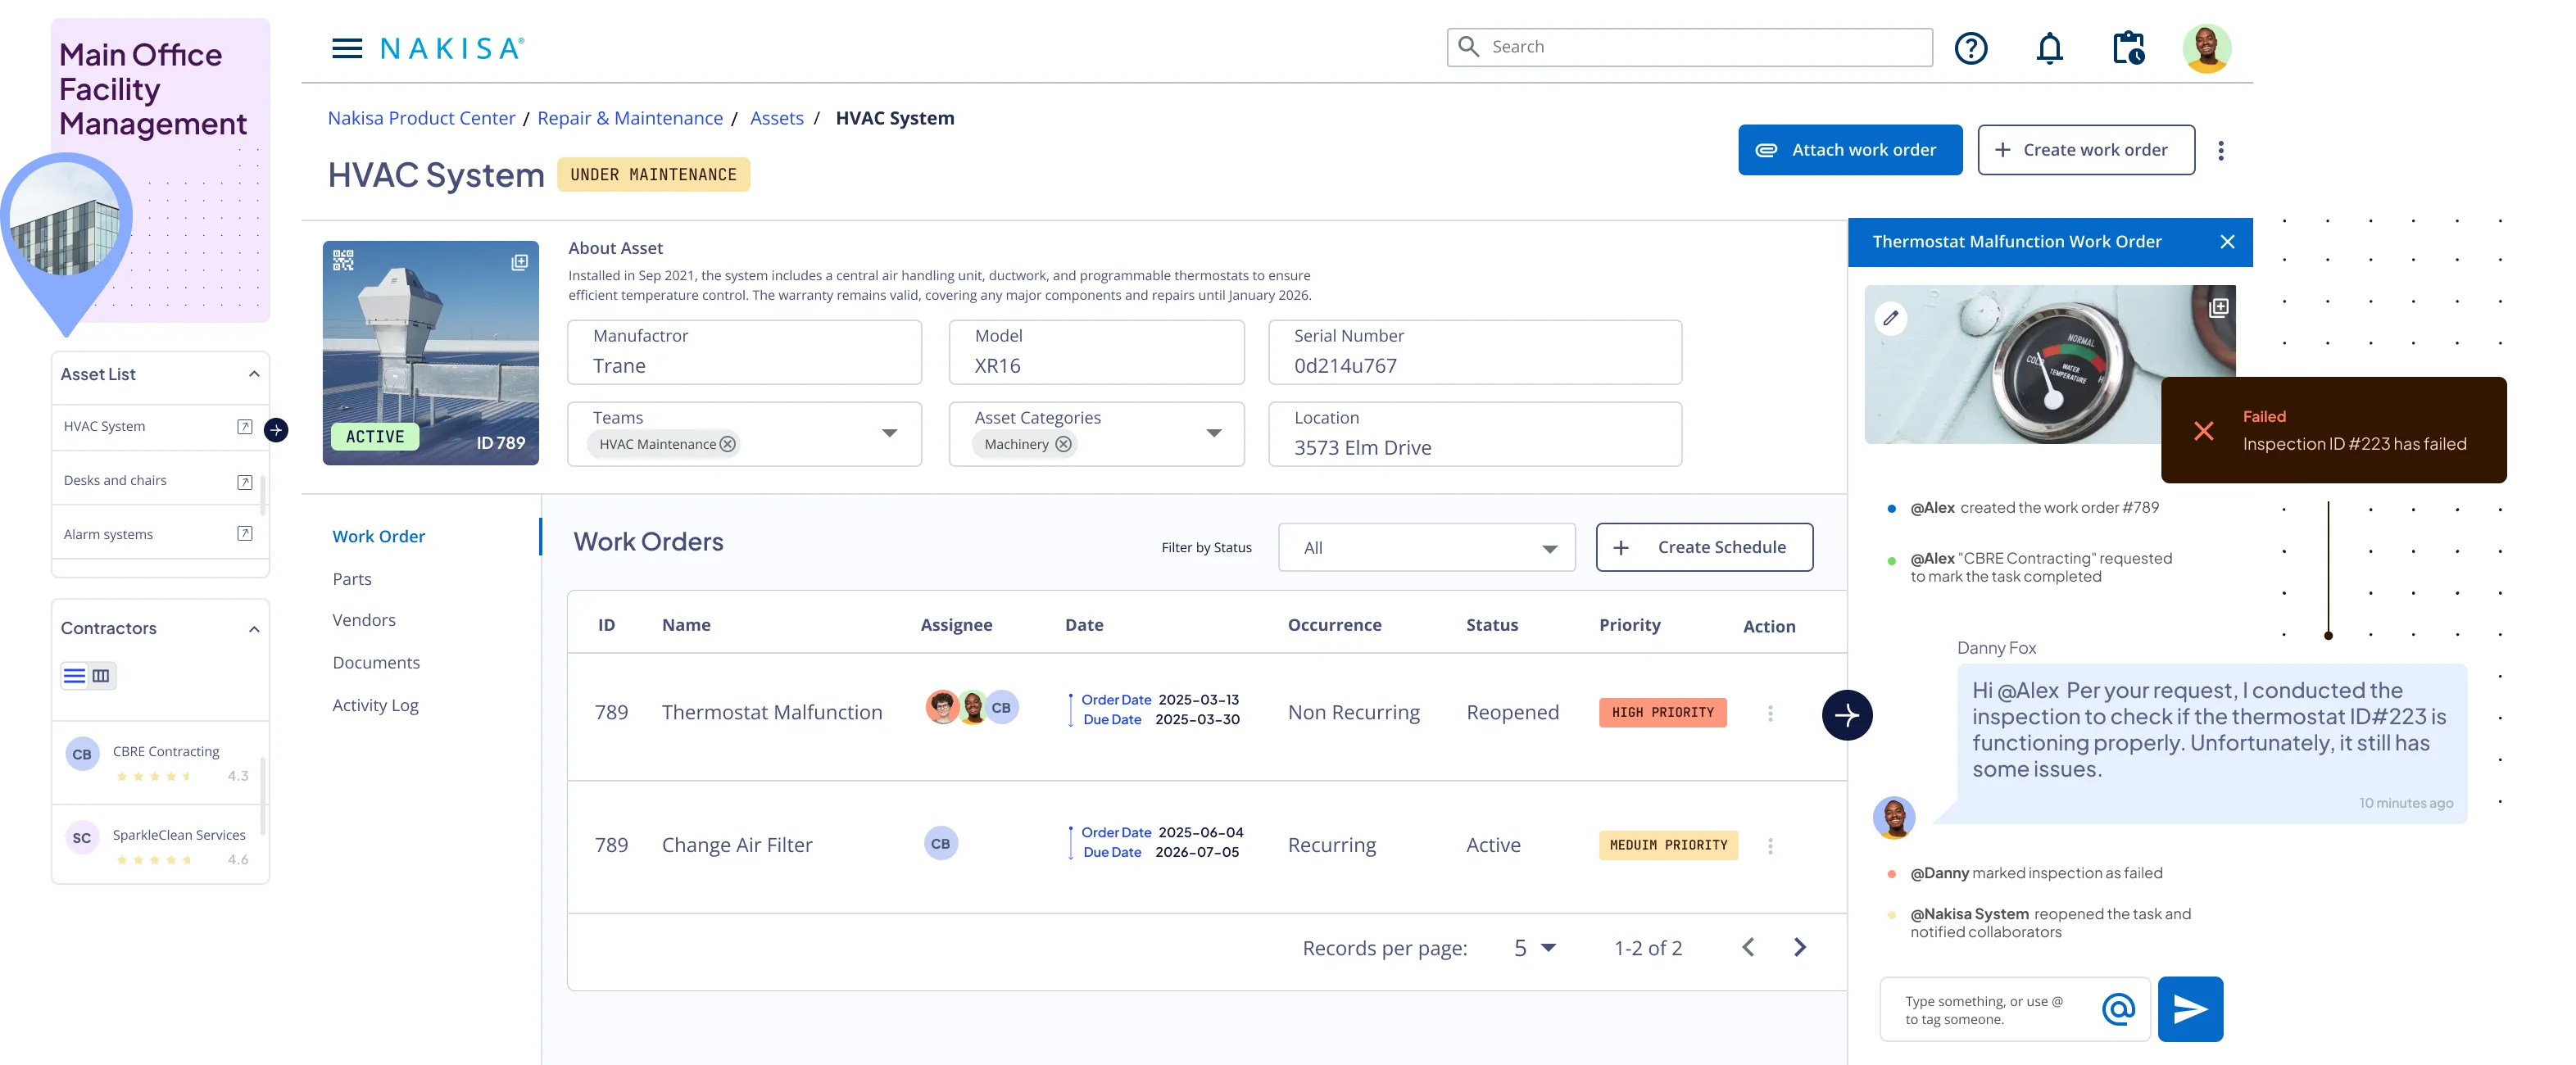Remove the HVAC Maintenance team tag

tap(727, 444)
